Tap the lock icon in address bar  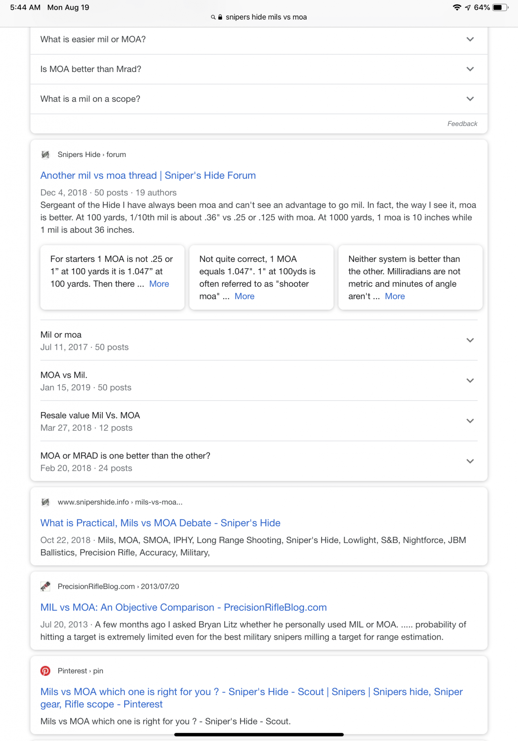(x=220, y=17)
